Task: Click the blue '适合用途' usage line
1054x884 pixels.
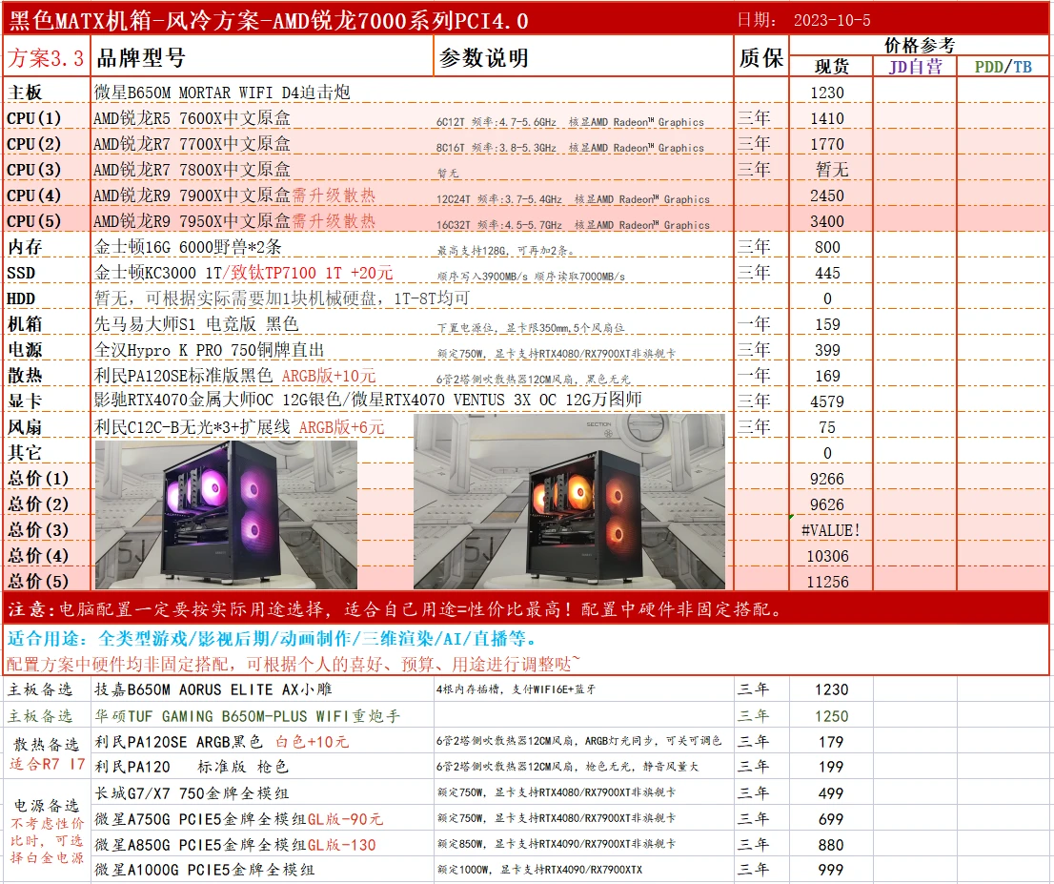Action: pos(273,638)
